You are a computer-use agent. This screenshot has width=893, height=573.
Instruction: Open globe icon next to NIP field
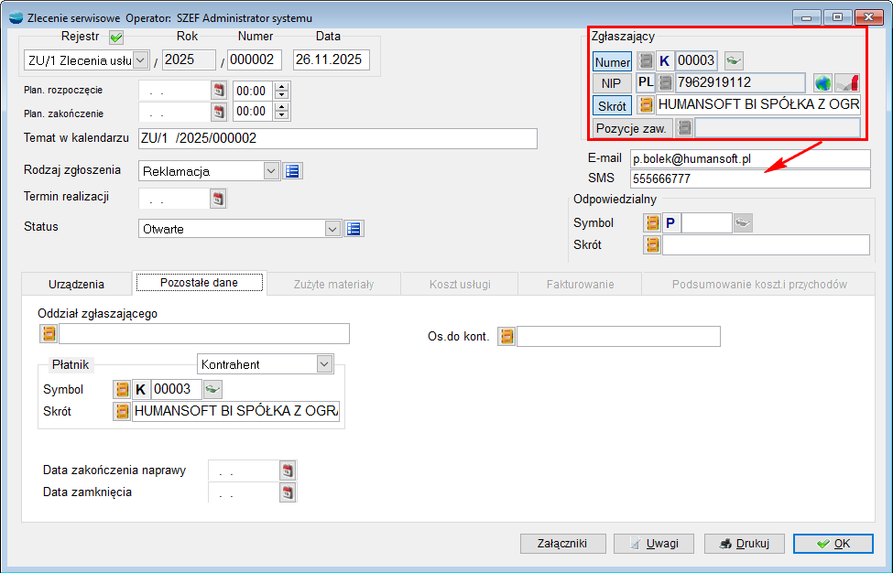822,83
